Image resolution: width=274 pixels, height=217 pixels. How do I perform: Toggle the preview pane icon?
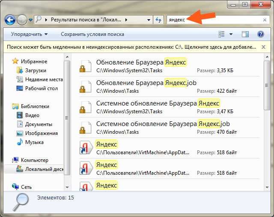tap(245, 34)
